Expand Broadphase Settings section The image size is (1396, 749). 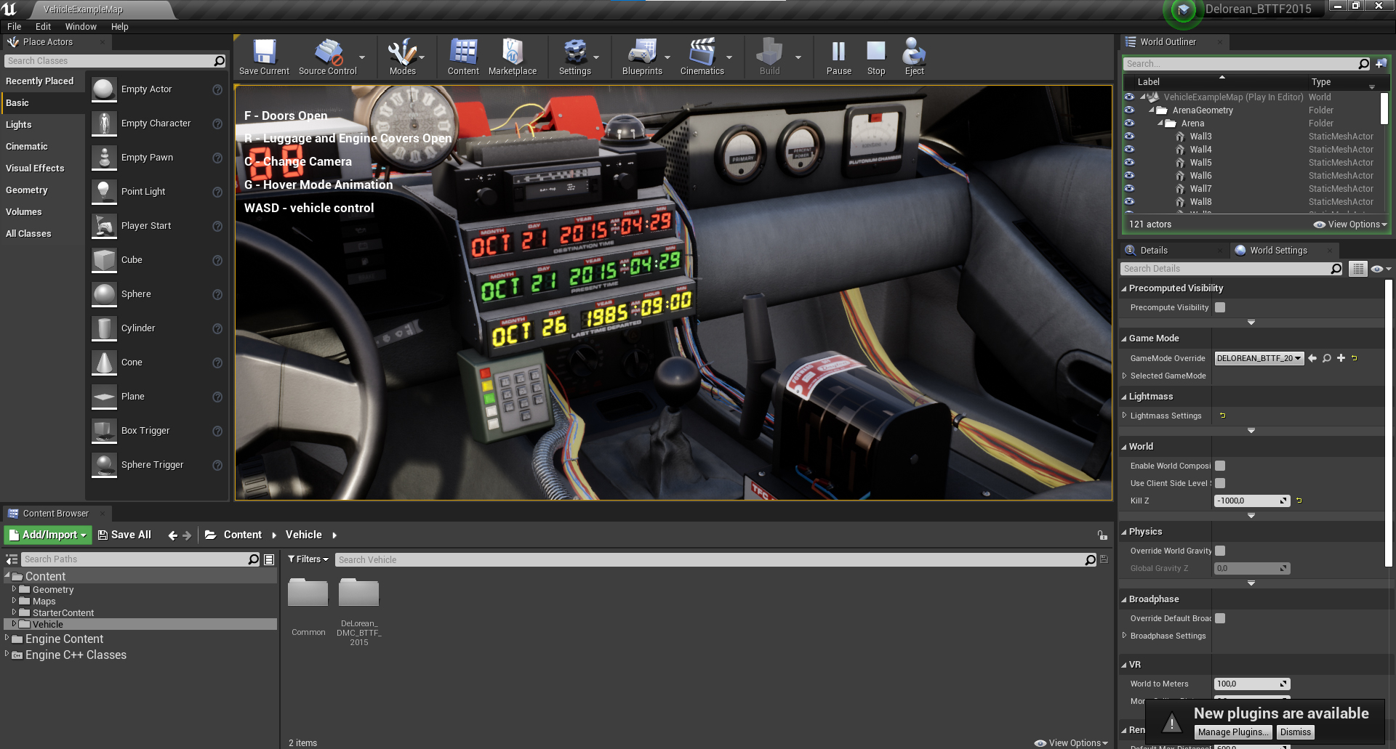coord(1124,636)
